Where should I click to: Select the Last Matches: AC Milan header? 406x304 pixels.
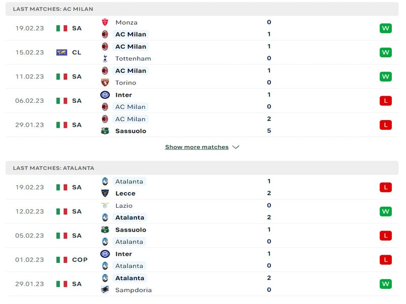pyautogui.click(x=53, y=9)
